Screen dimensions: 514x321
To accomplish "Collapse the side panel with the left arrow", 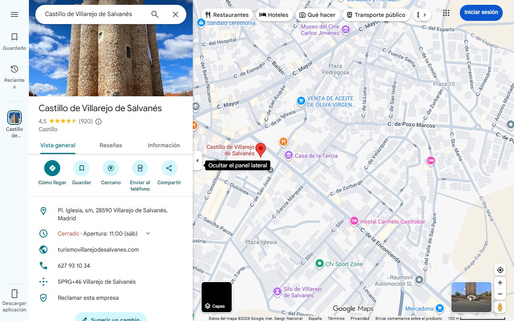I will point(197,160).
